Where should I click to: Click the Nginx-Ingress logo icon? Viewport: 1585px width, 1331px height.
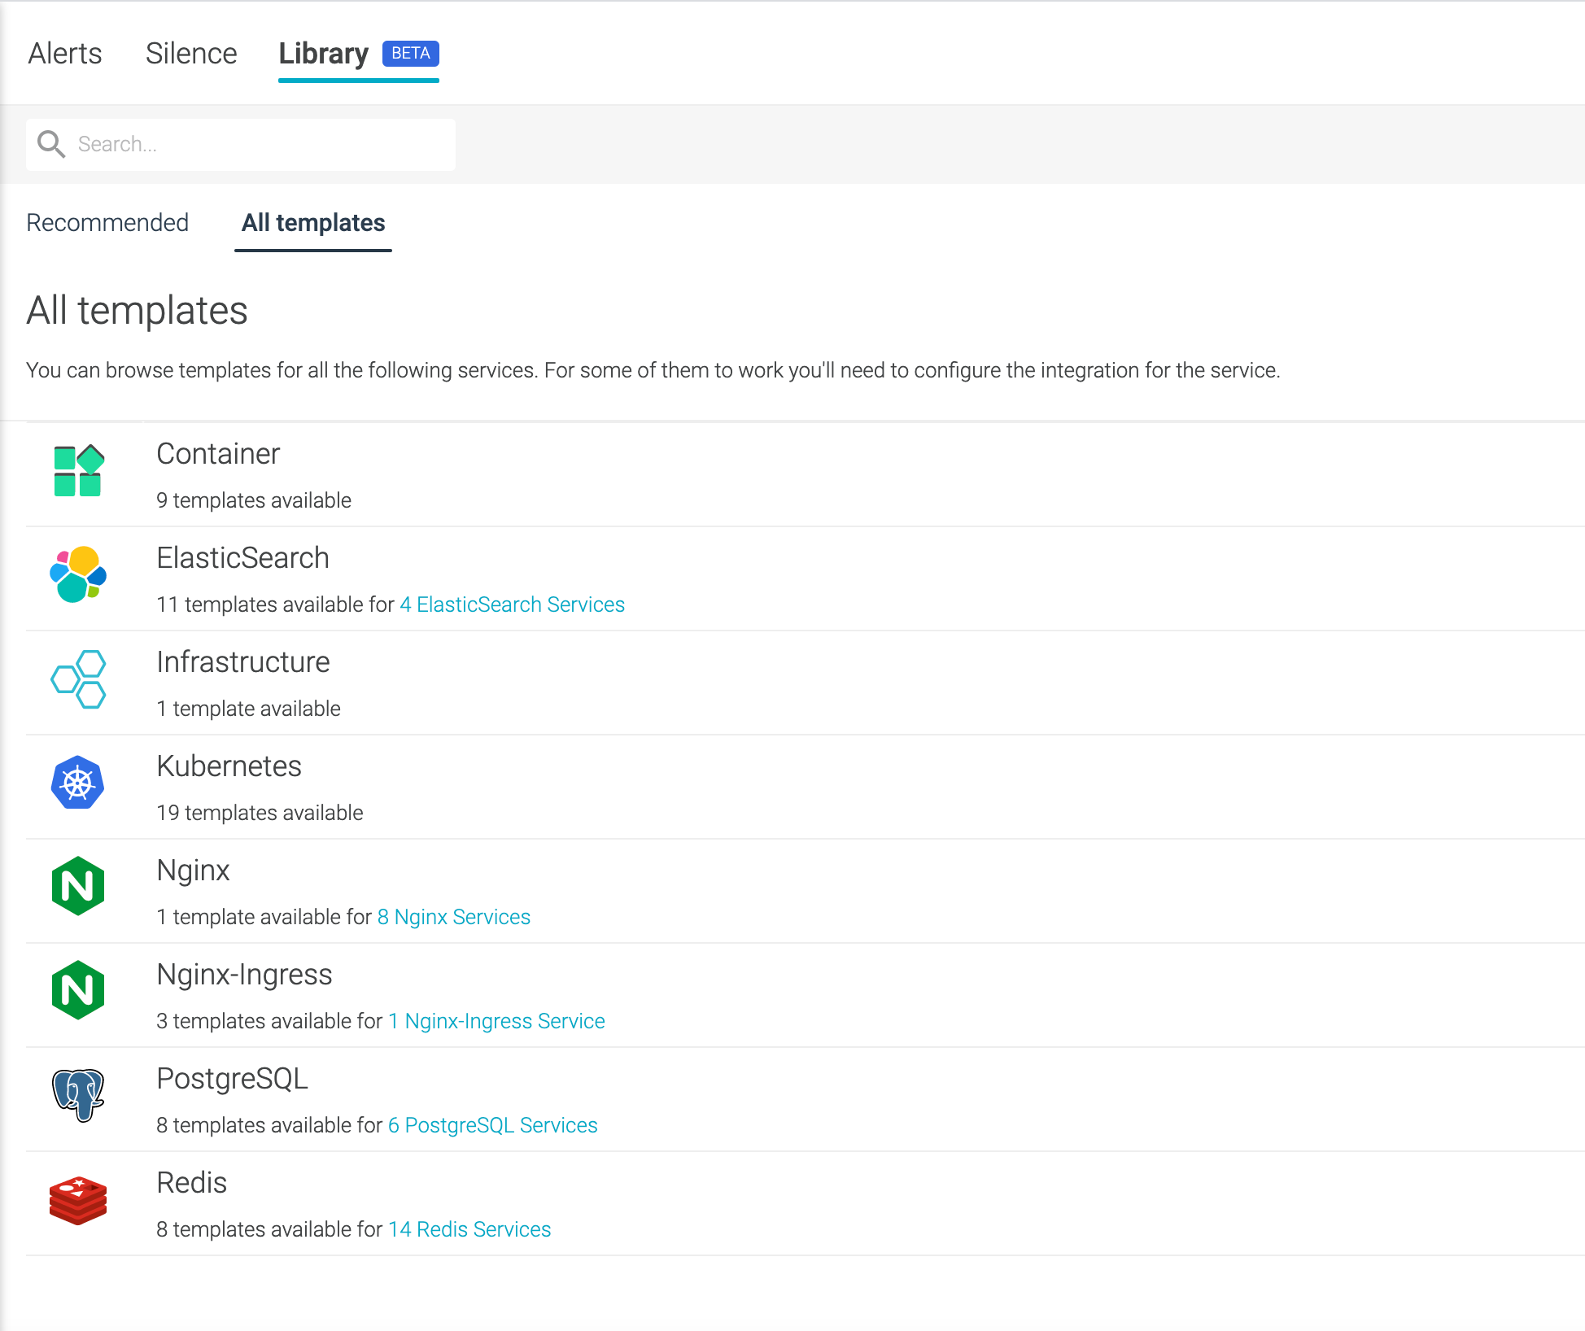pos(78,990)
